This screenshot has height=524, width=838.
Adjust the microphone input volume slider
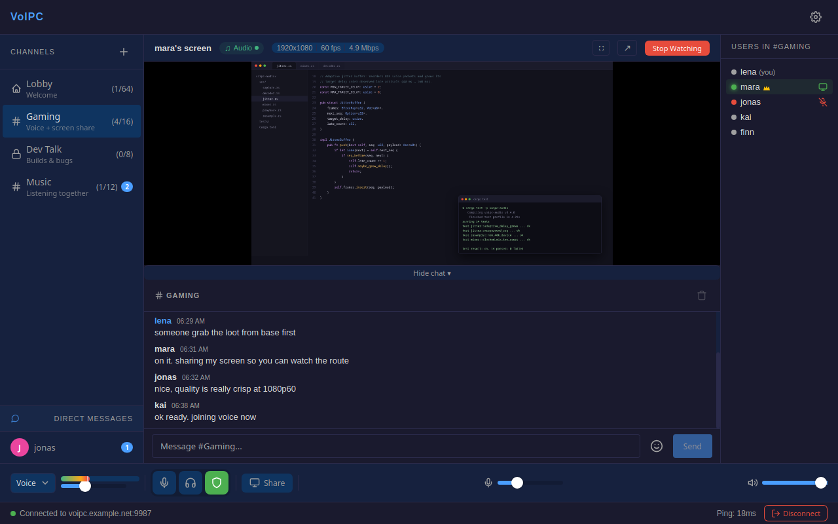pyautogui.click(x=530, y=483)
